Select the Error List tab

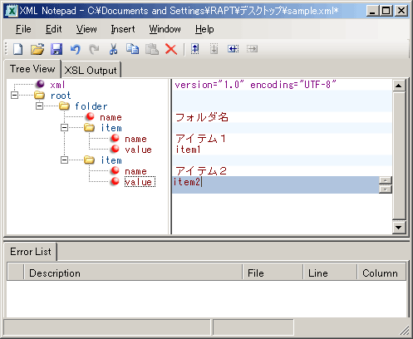[x=31, y=252]
